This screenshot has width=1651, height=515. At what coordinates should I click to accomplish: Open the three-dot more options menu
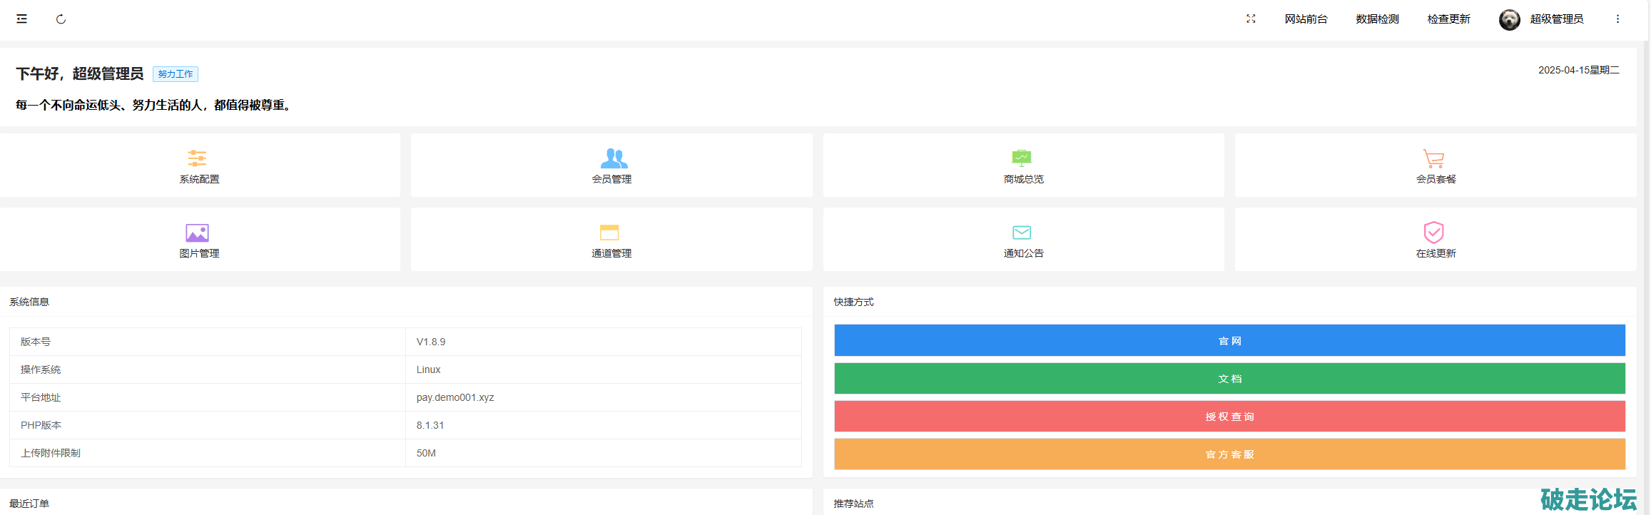point(1617,19)
